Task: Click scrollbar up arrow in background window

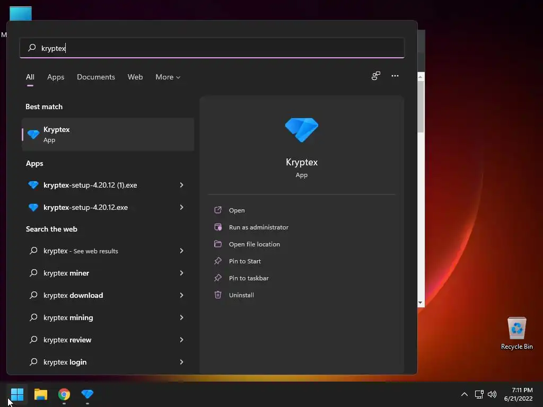Action: pyautogui.click(x=421, y=77)
